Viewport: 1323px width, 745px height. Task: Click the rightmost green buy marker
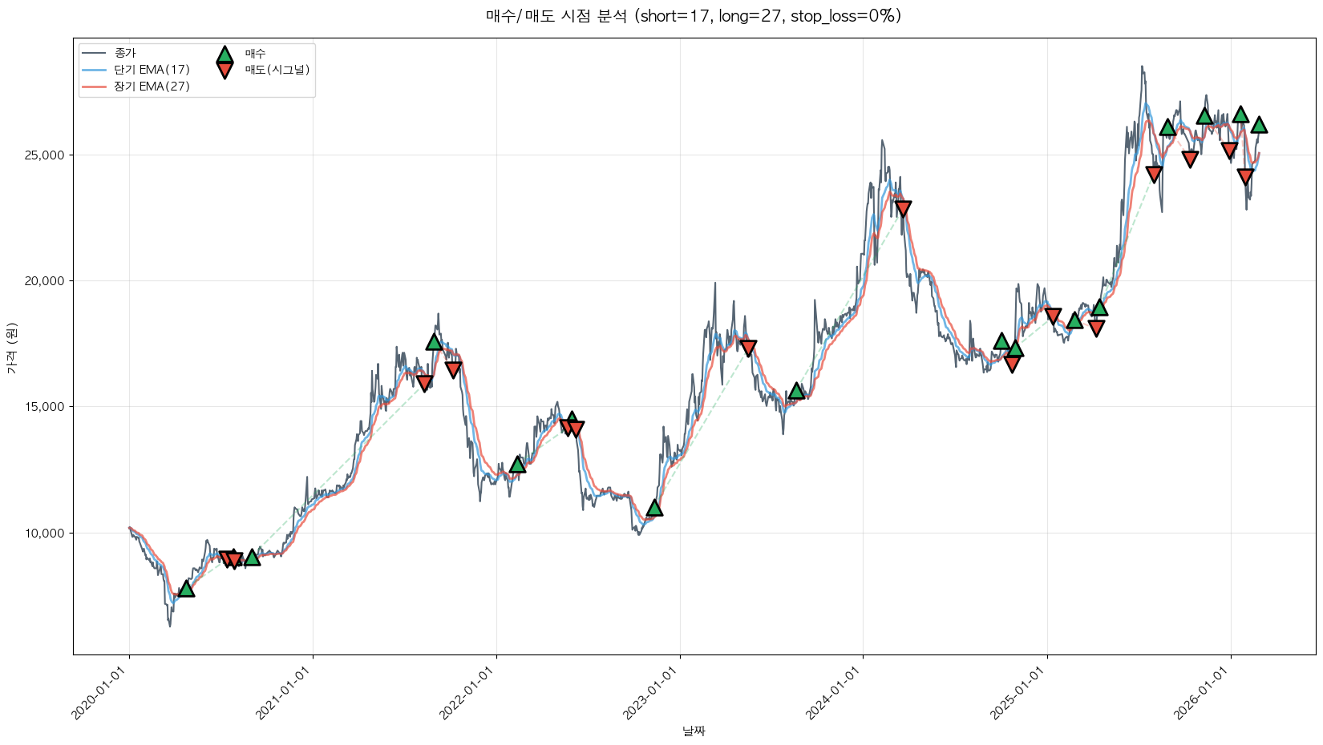(1259, 125)
